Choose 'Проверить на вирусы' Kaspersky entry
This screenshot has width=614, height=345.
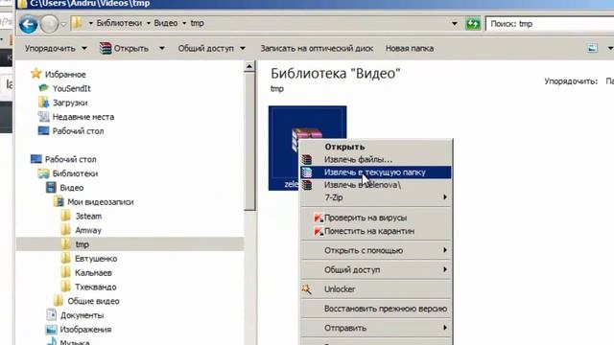pyautogui.click(x=375, y=218)
